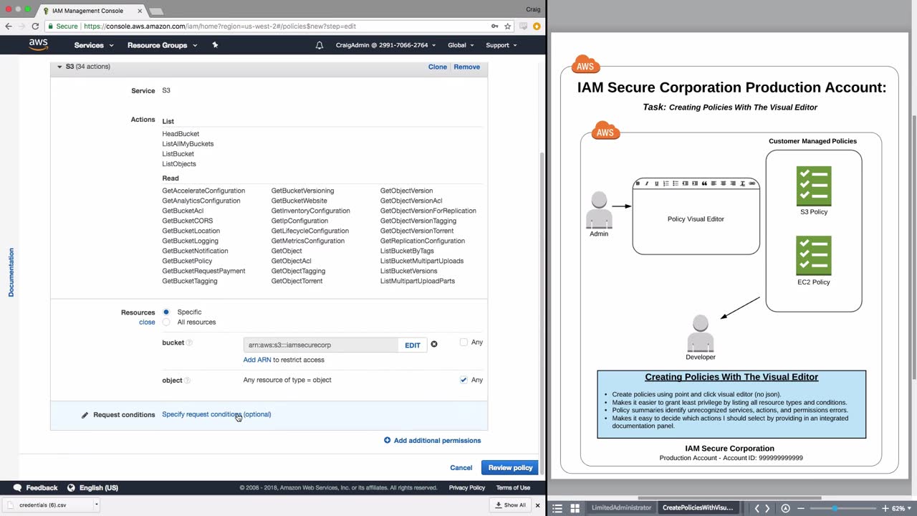Click the zoom out minus in diagram window
This screenshot has height=516, width=917.
801,508
